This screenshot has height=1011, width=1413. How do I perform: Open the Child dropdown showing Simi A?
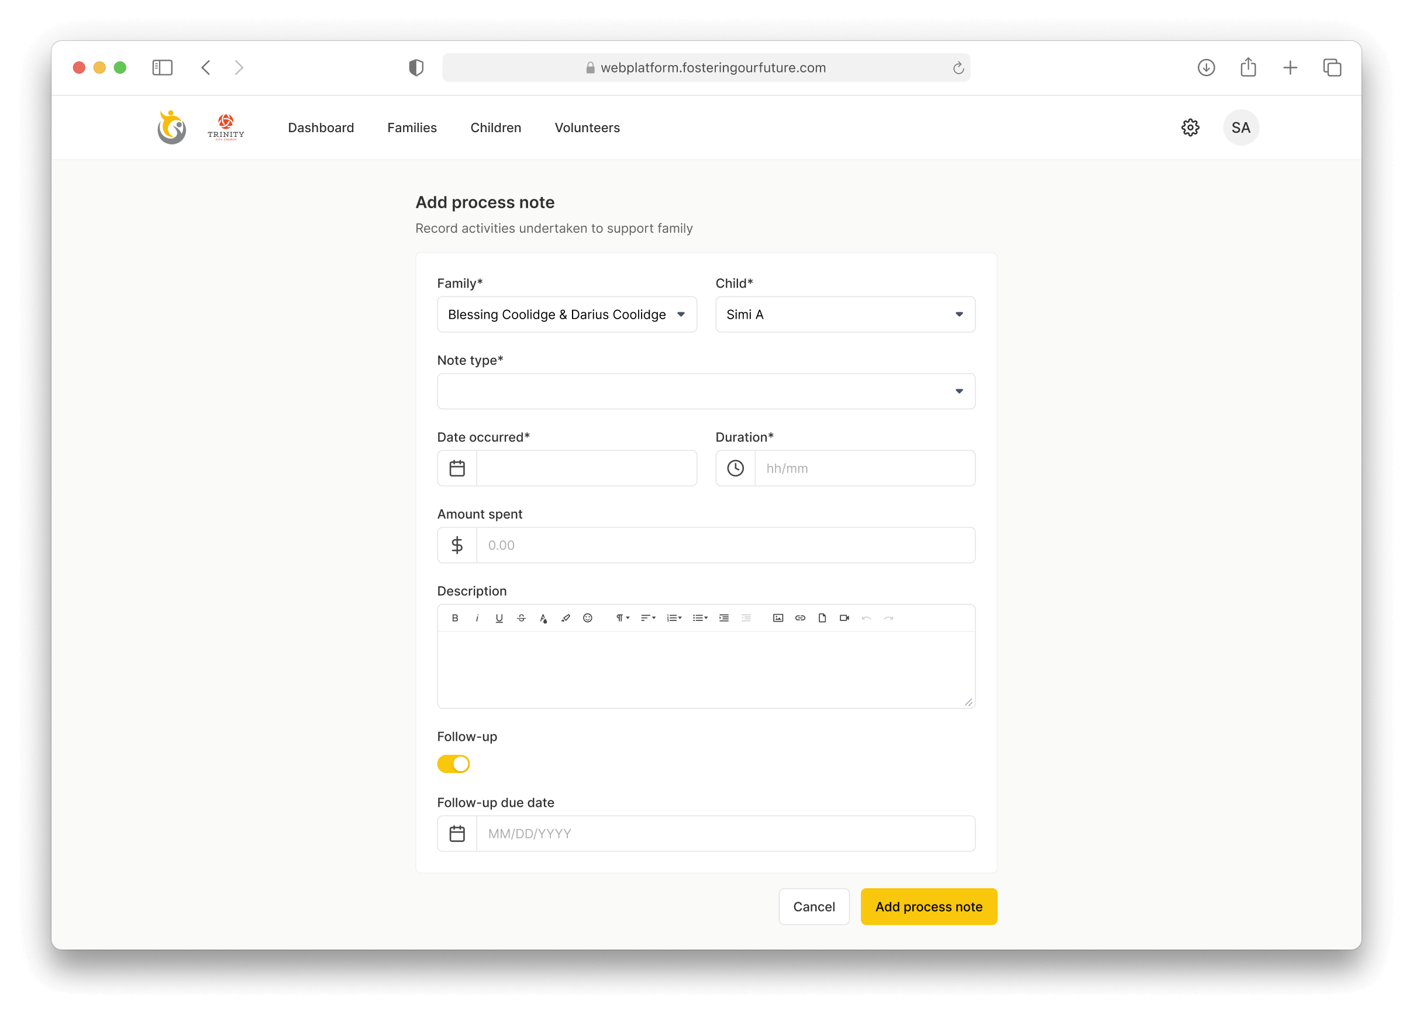[845, 315]
